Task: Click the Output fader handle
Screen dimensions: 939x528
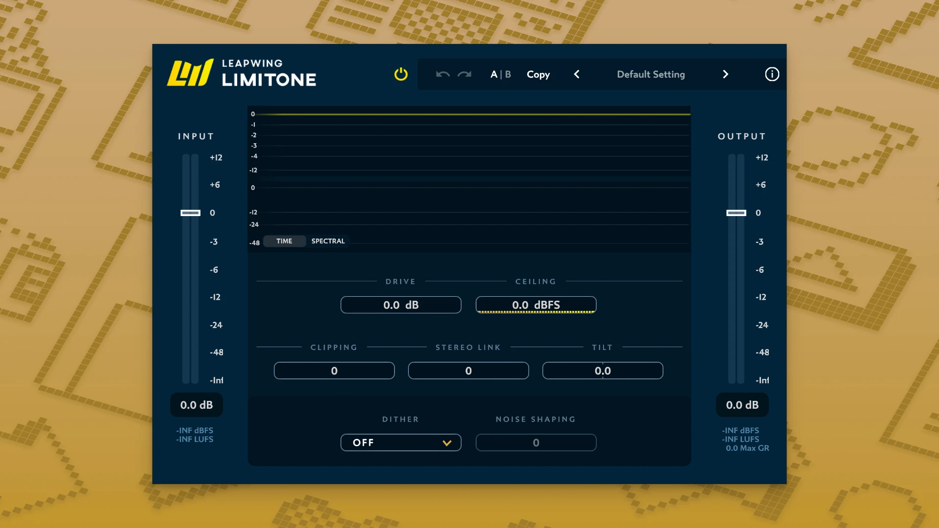Action: click(736, 213)
